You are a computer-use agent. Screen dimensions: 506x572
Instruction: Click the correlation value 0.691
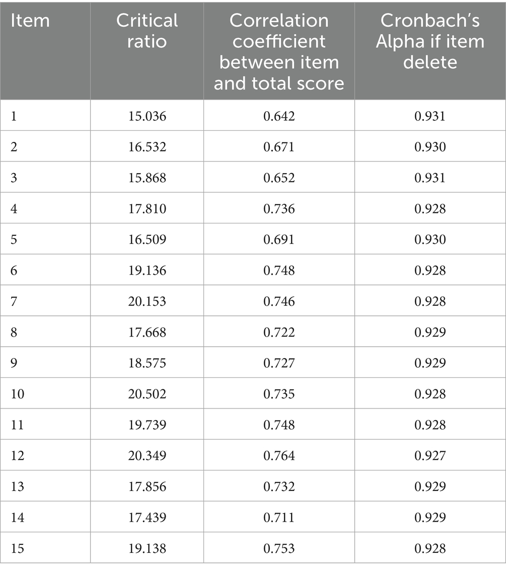pos(279,239)
